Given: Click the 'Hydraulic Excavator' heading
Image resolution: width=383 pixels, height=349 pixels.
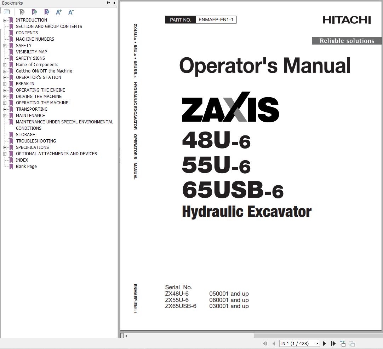Looking at the screenshot, I should point(247,211).
